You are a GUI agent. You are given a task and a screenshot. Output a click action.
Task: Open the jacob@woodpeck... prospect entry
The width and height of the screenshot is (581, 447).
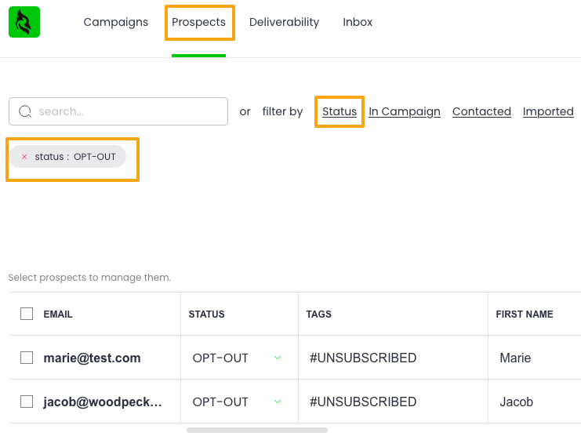tap(103, 402)
